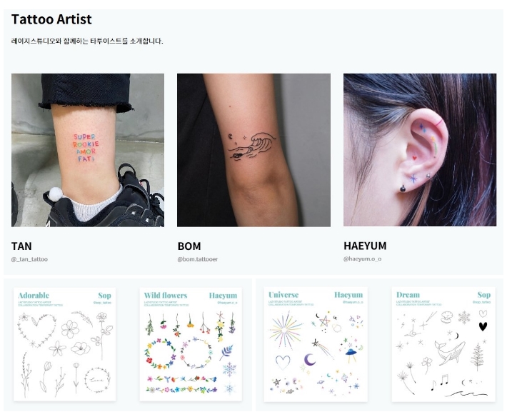Select the Universe tattoo sheet by Haeyum
This screenshot has height=417, width=507.
click(316, 344)
